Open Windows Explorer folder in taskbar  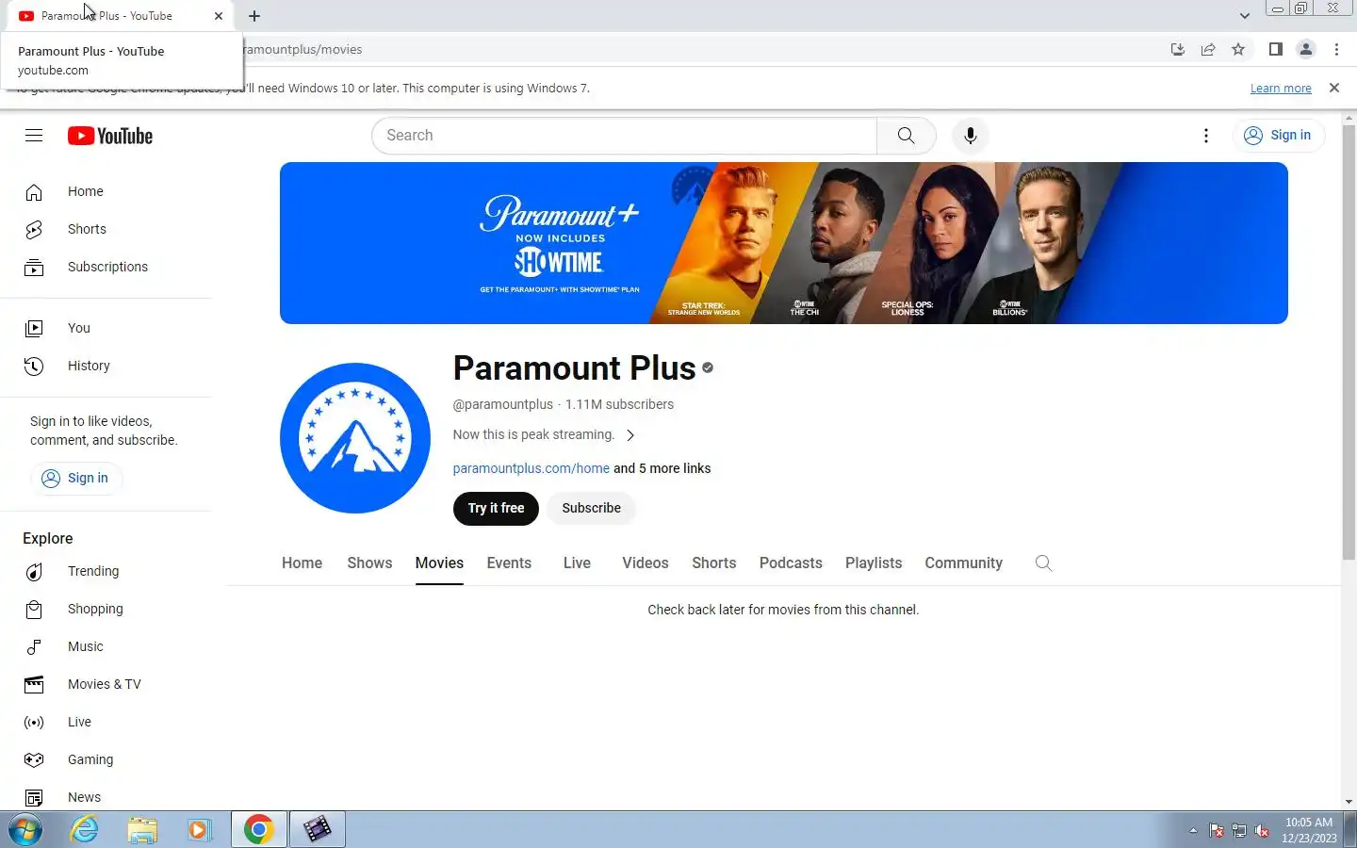pos(142,830)
